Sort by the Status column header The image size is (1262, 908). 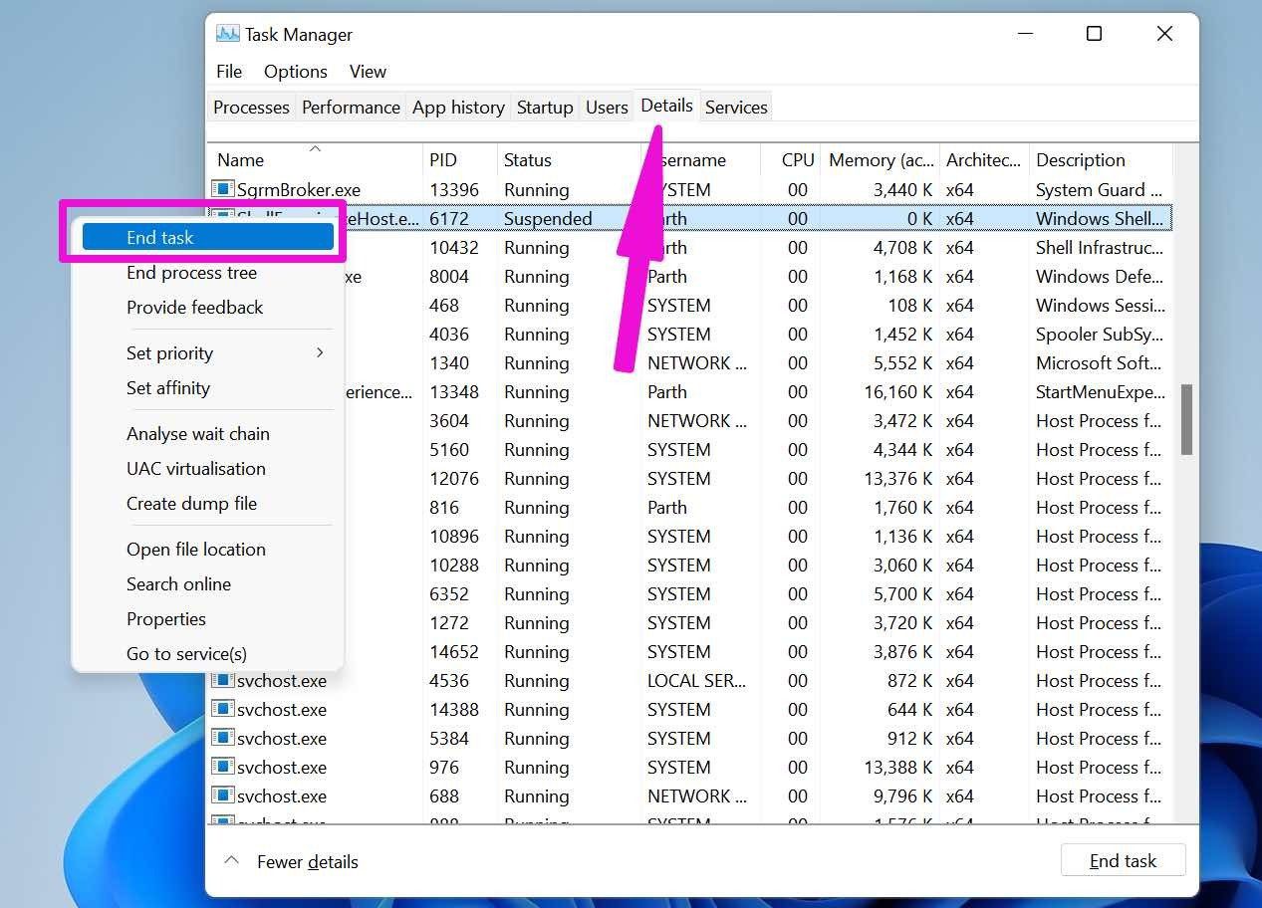click(x=569, y=159)
